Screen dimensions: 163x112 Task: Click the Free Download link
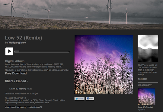tap(16, 73)
